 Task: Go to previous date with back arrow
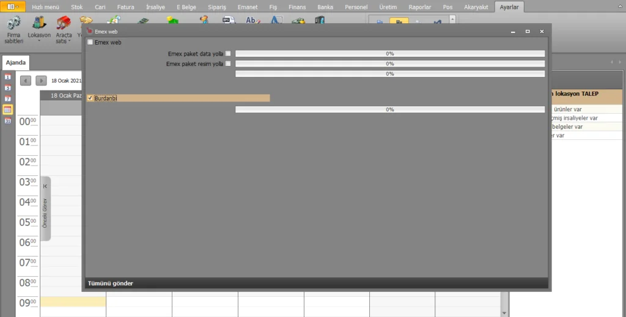coord(26,81)
